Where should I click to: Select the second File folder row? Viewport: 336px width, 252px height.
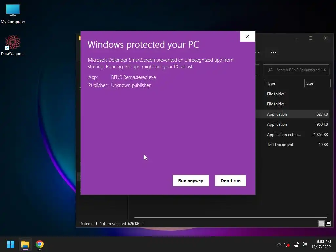(x=292, y=104)
